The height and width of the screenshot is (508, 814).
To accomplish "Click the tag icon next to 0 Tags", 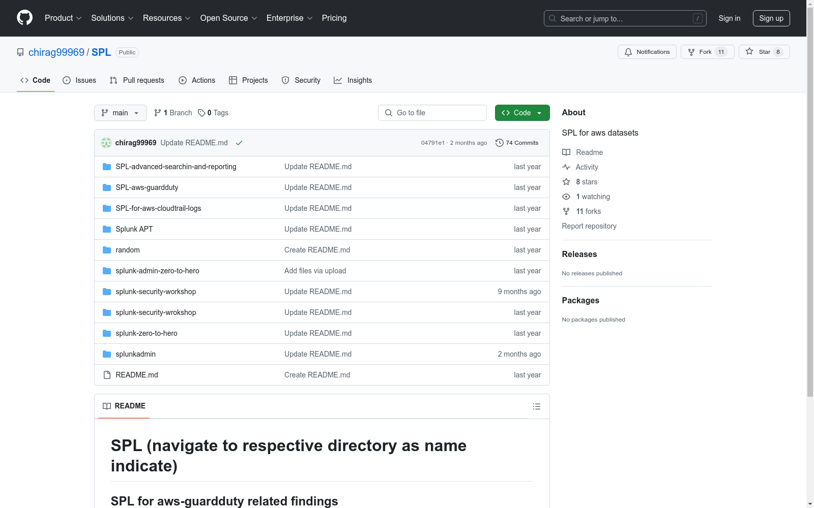I will point(201,113).
